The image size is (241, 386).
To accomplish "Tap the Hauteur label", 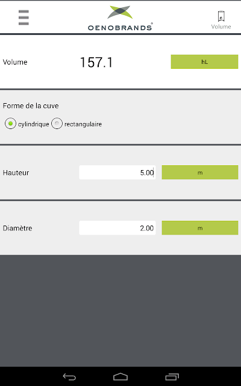I will click(x=16, y=172).
